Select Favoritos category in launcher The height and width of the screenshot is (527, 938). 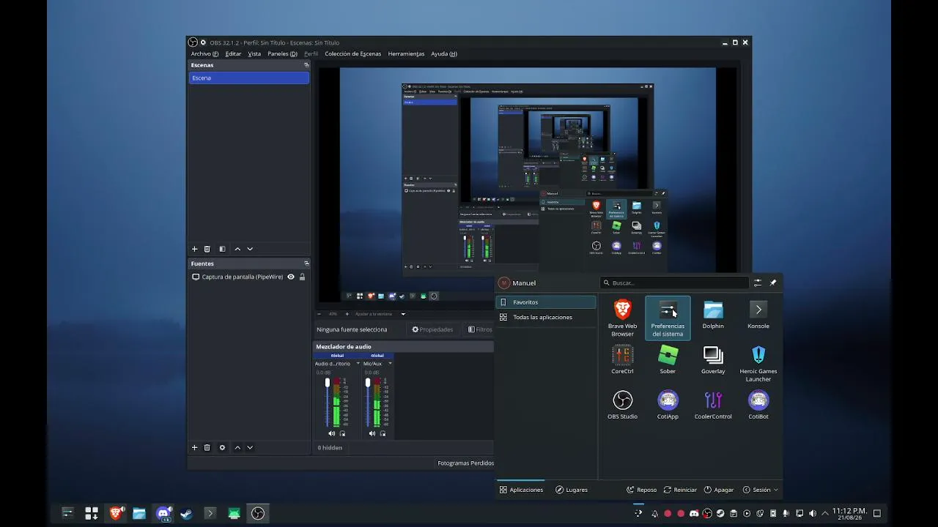pos(546,302)
